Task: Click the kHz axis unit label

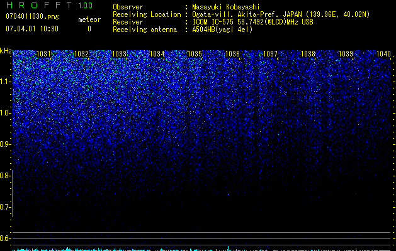Action: click(x=6, y=51)
